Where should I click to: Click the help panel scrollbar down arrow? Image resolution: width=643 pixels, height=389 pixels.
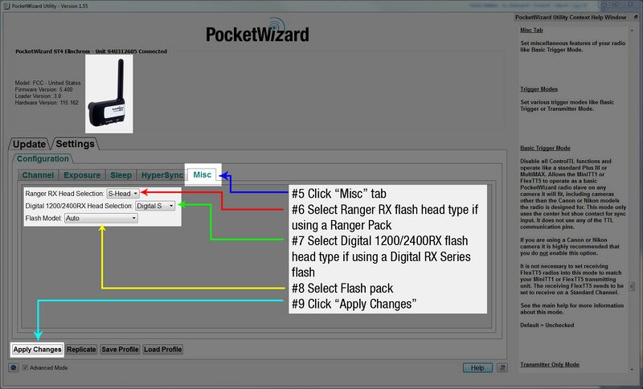[632, 369]
